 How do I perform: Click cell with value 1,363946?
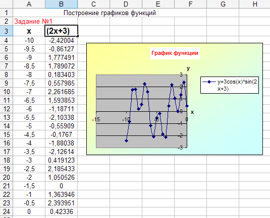[x=61, y=194]
